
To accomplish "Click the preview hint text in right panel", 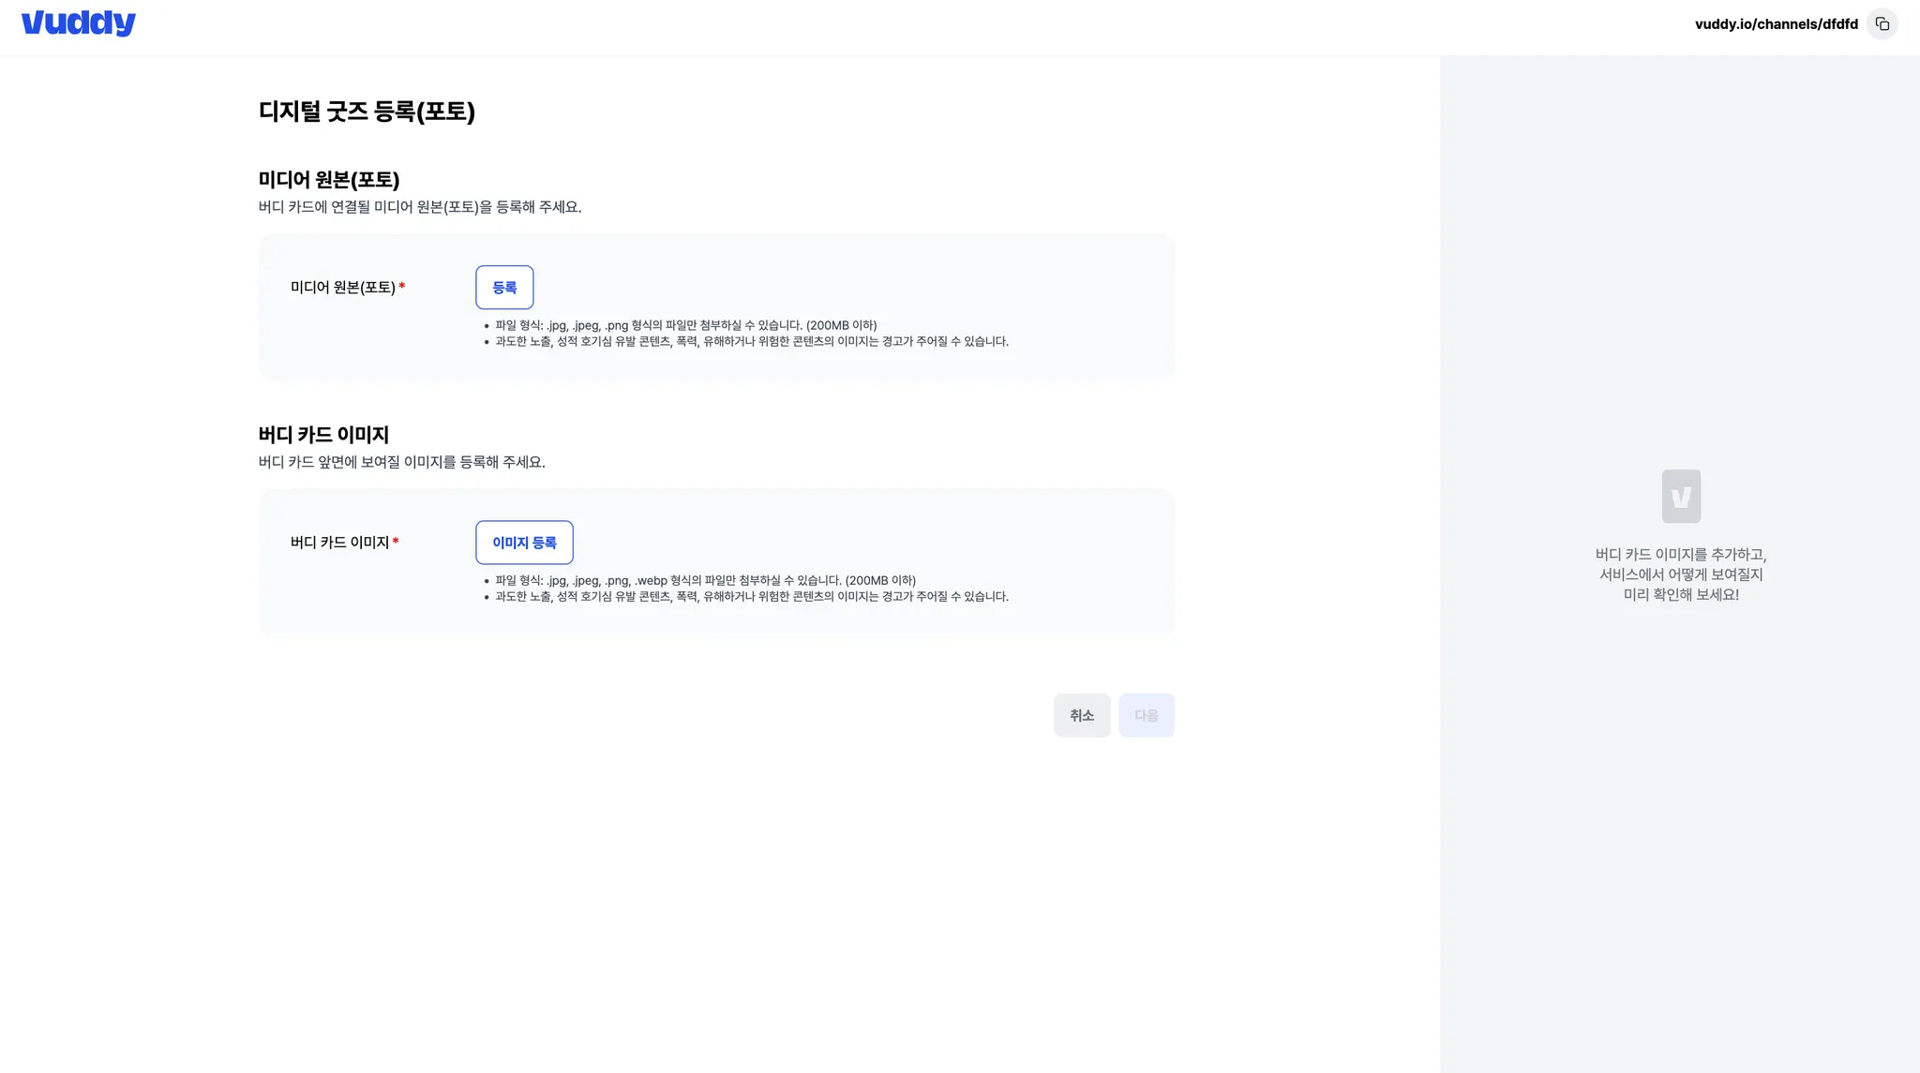I will pyautogui.click(x=1680, y=574).
